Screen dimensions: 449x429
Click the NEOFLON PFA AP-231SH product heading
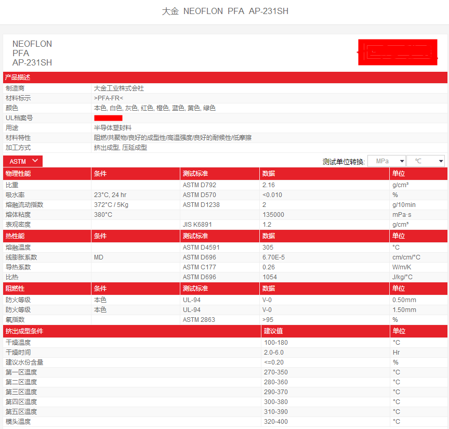32,54
